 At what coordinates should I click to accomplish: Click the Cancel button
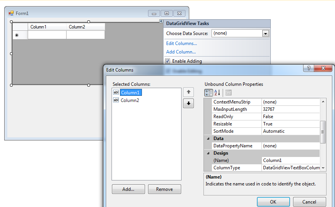click(309, 202)
